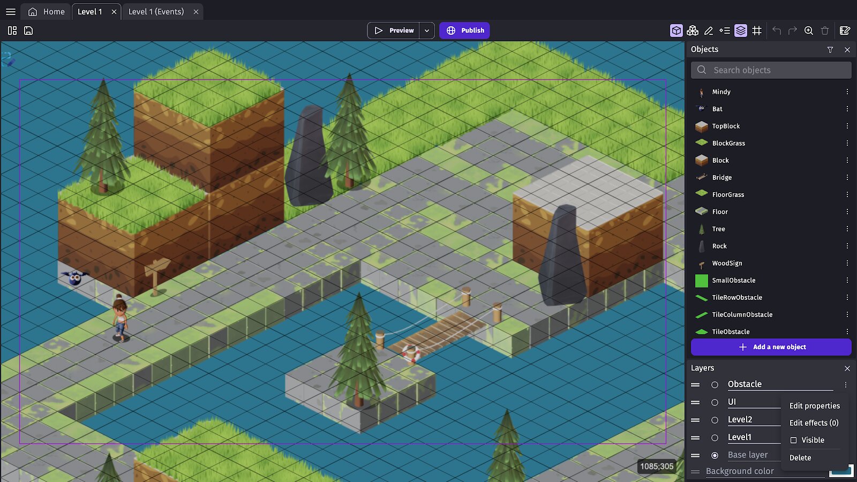Click the Background color swatch
Viewport: 857px width, 482px height.
tap(840, 471)
